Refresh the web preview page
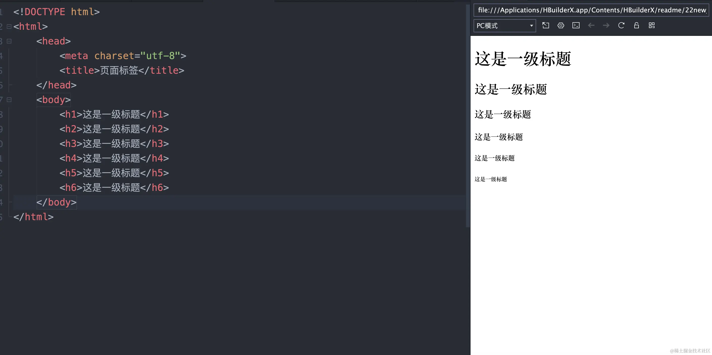The width and height of the screenshot is (712, 355). [x=621, y=26]
